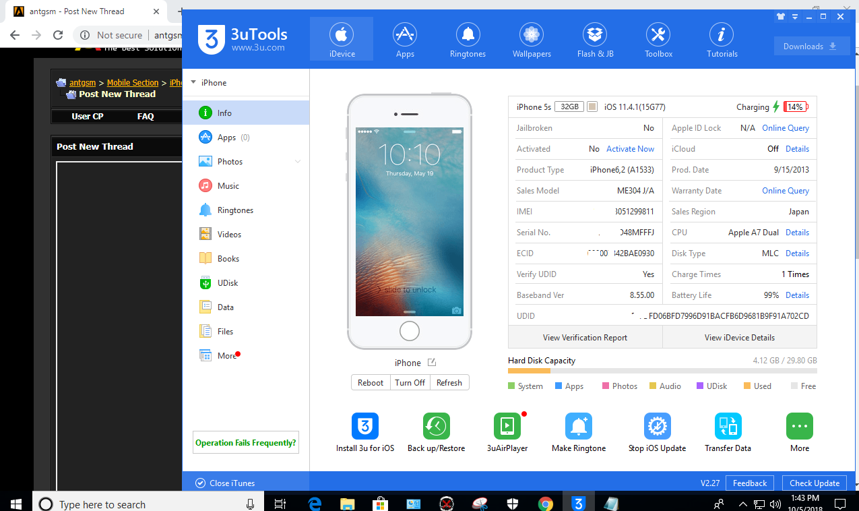Click CPU Details link
The image size is (859, 511).
797,233
